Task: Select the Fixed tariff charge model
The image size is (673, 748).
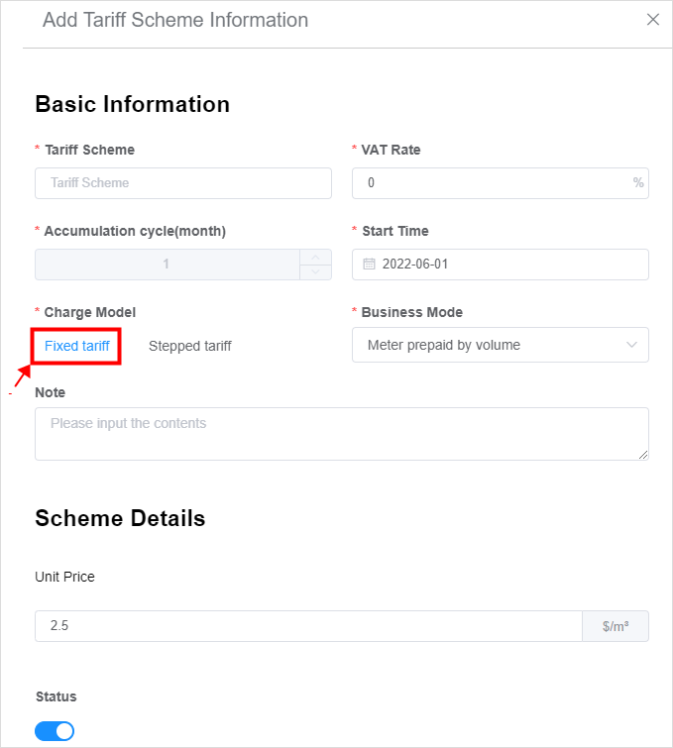Action: tap(77, 346)
